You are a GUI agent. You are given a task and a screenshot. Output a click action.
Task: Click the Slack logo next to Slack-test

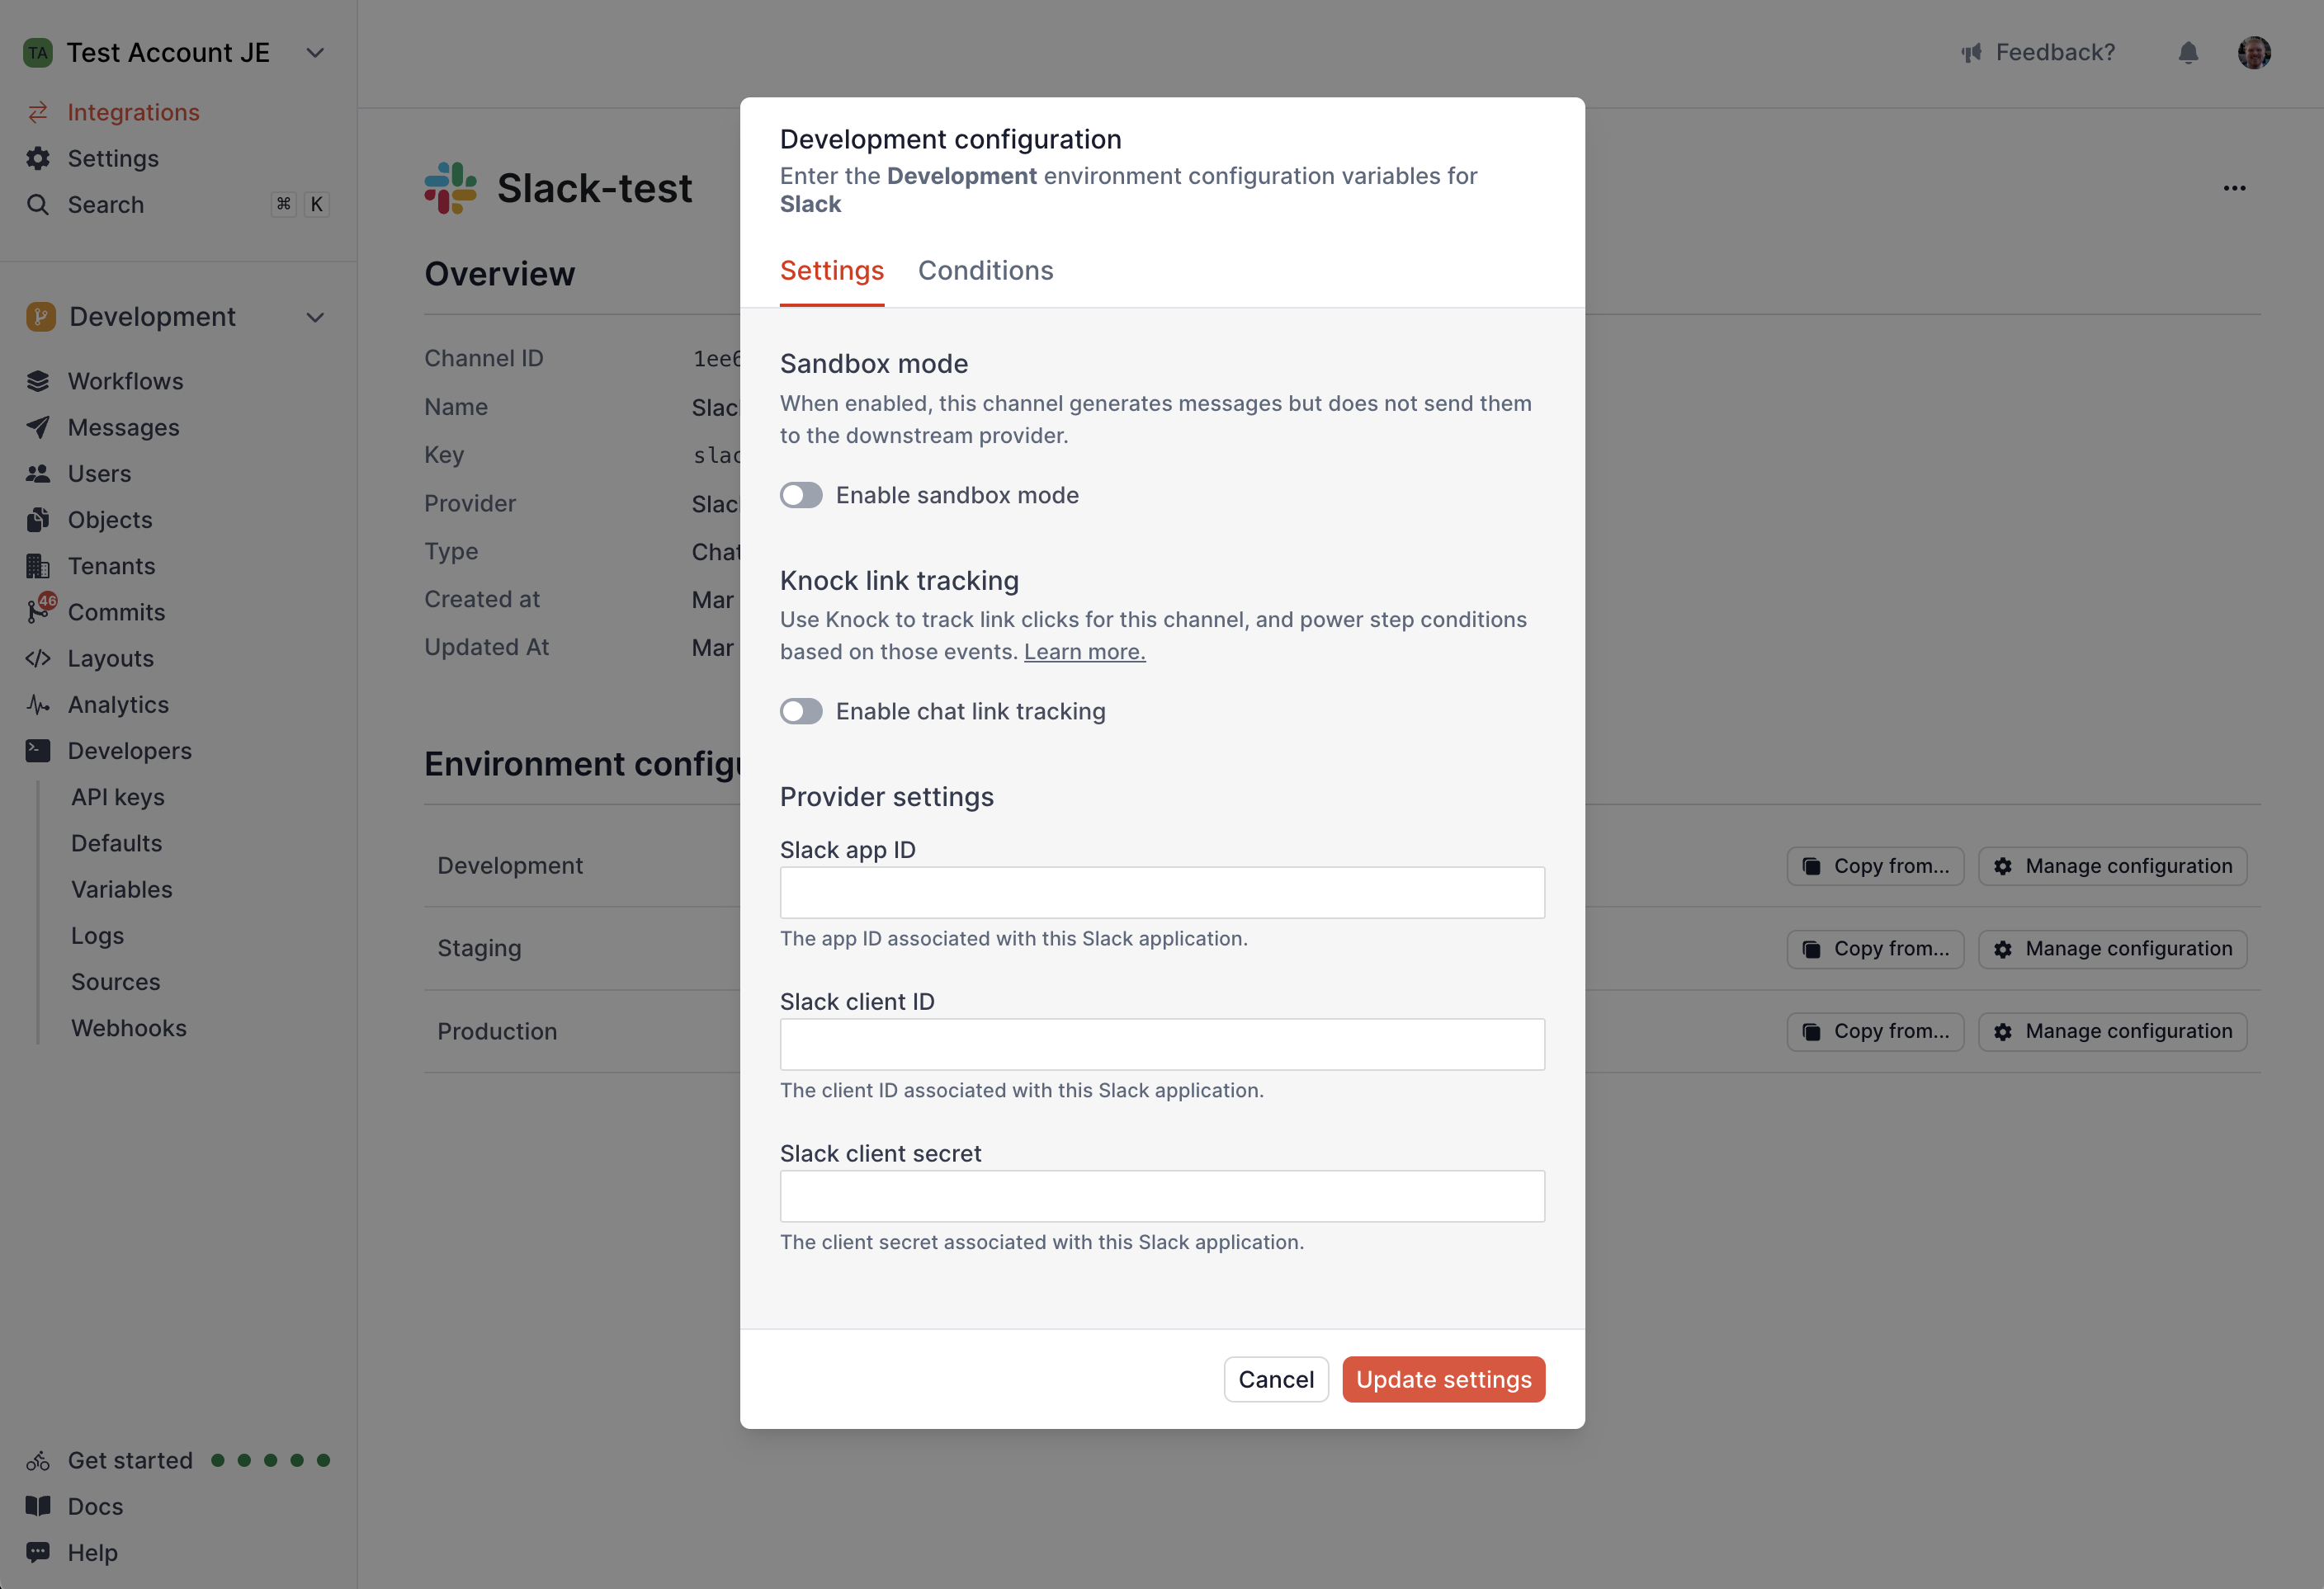450,187
